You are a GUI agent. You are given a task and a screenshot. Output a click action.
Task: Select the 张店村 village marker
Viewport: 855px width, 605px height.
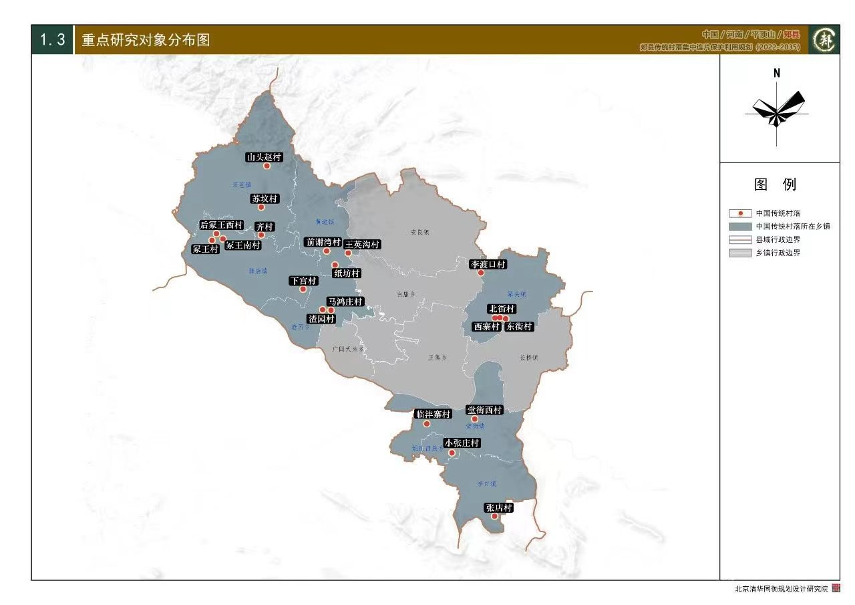[x=494, y=516]
